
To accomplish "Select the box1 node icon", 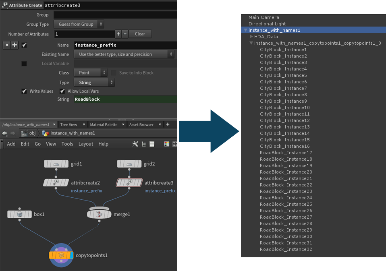I will (19, 214).
